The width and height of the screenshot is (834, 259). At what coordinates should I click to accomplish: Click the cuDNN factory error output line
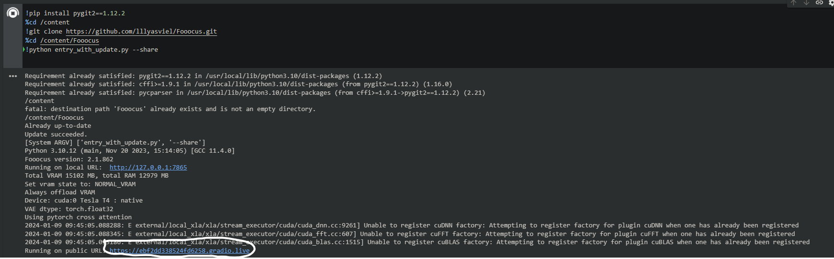pos(412,225)
